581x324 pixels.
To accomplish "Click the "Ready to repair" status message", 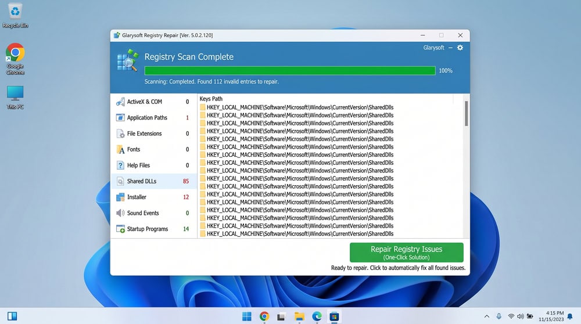I will click(398, 268).
